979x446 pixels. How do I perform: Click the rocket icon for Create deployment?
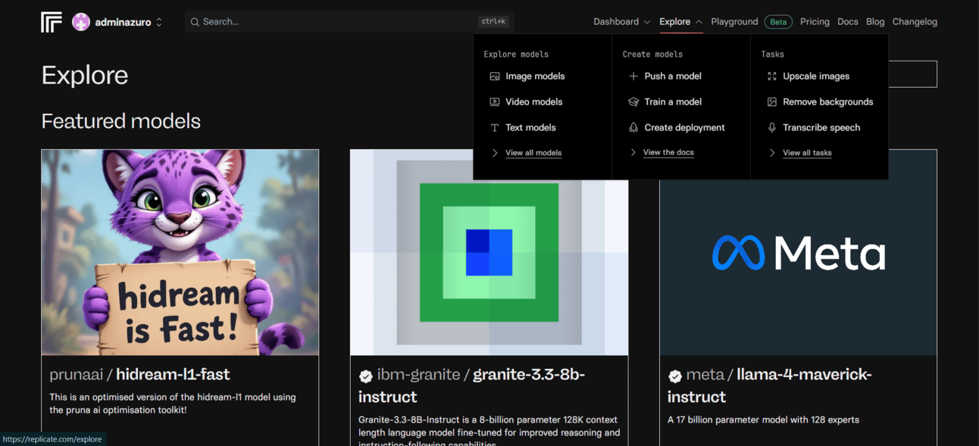pos(633,128)
